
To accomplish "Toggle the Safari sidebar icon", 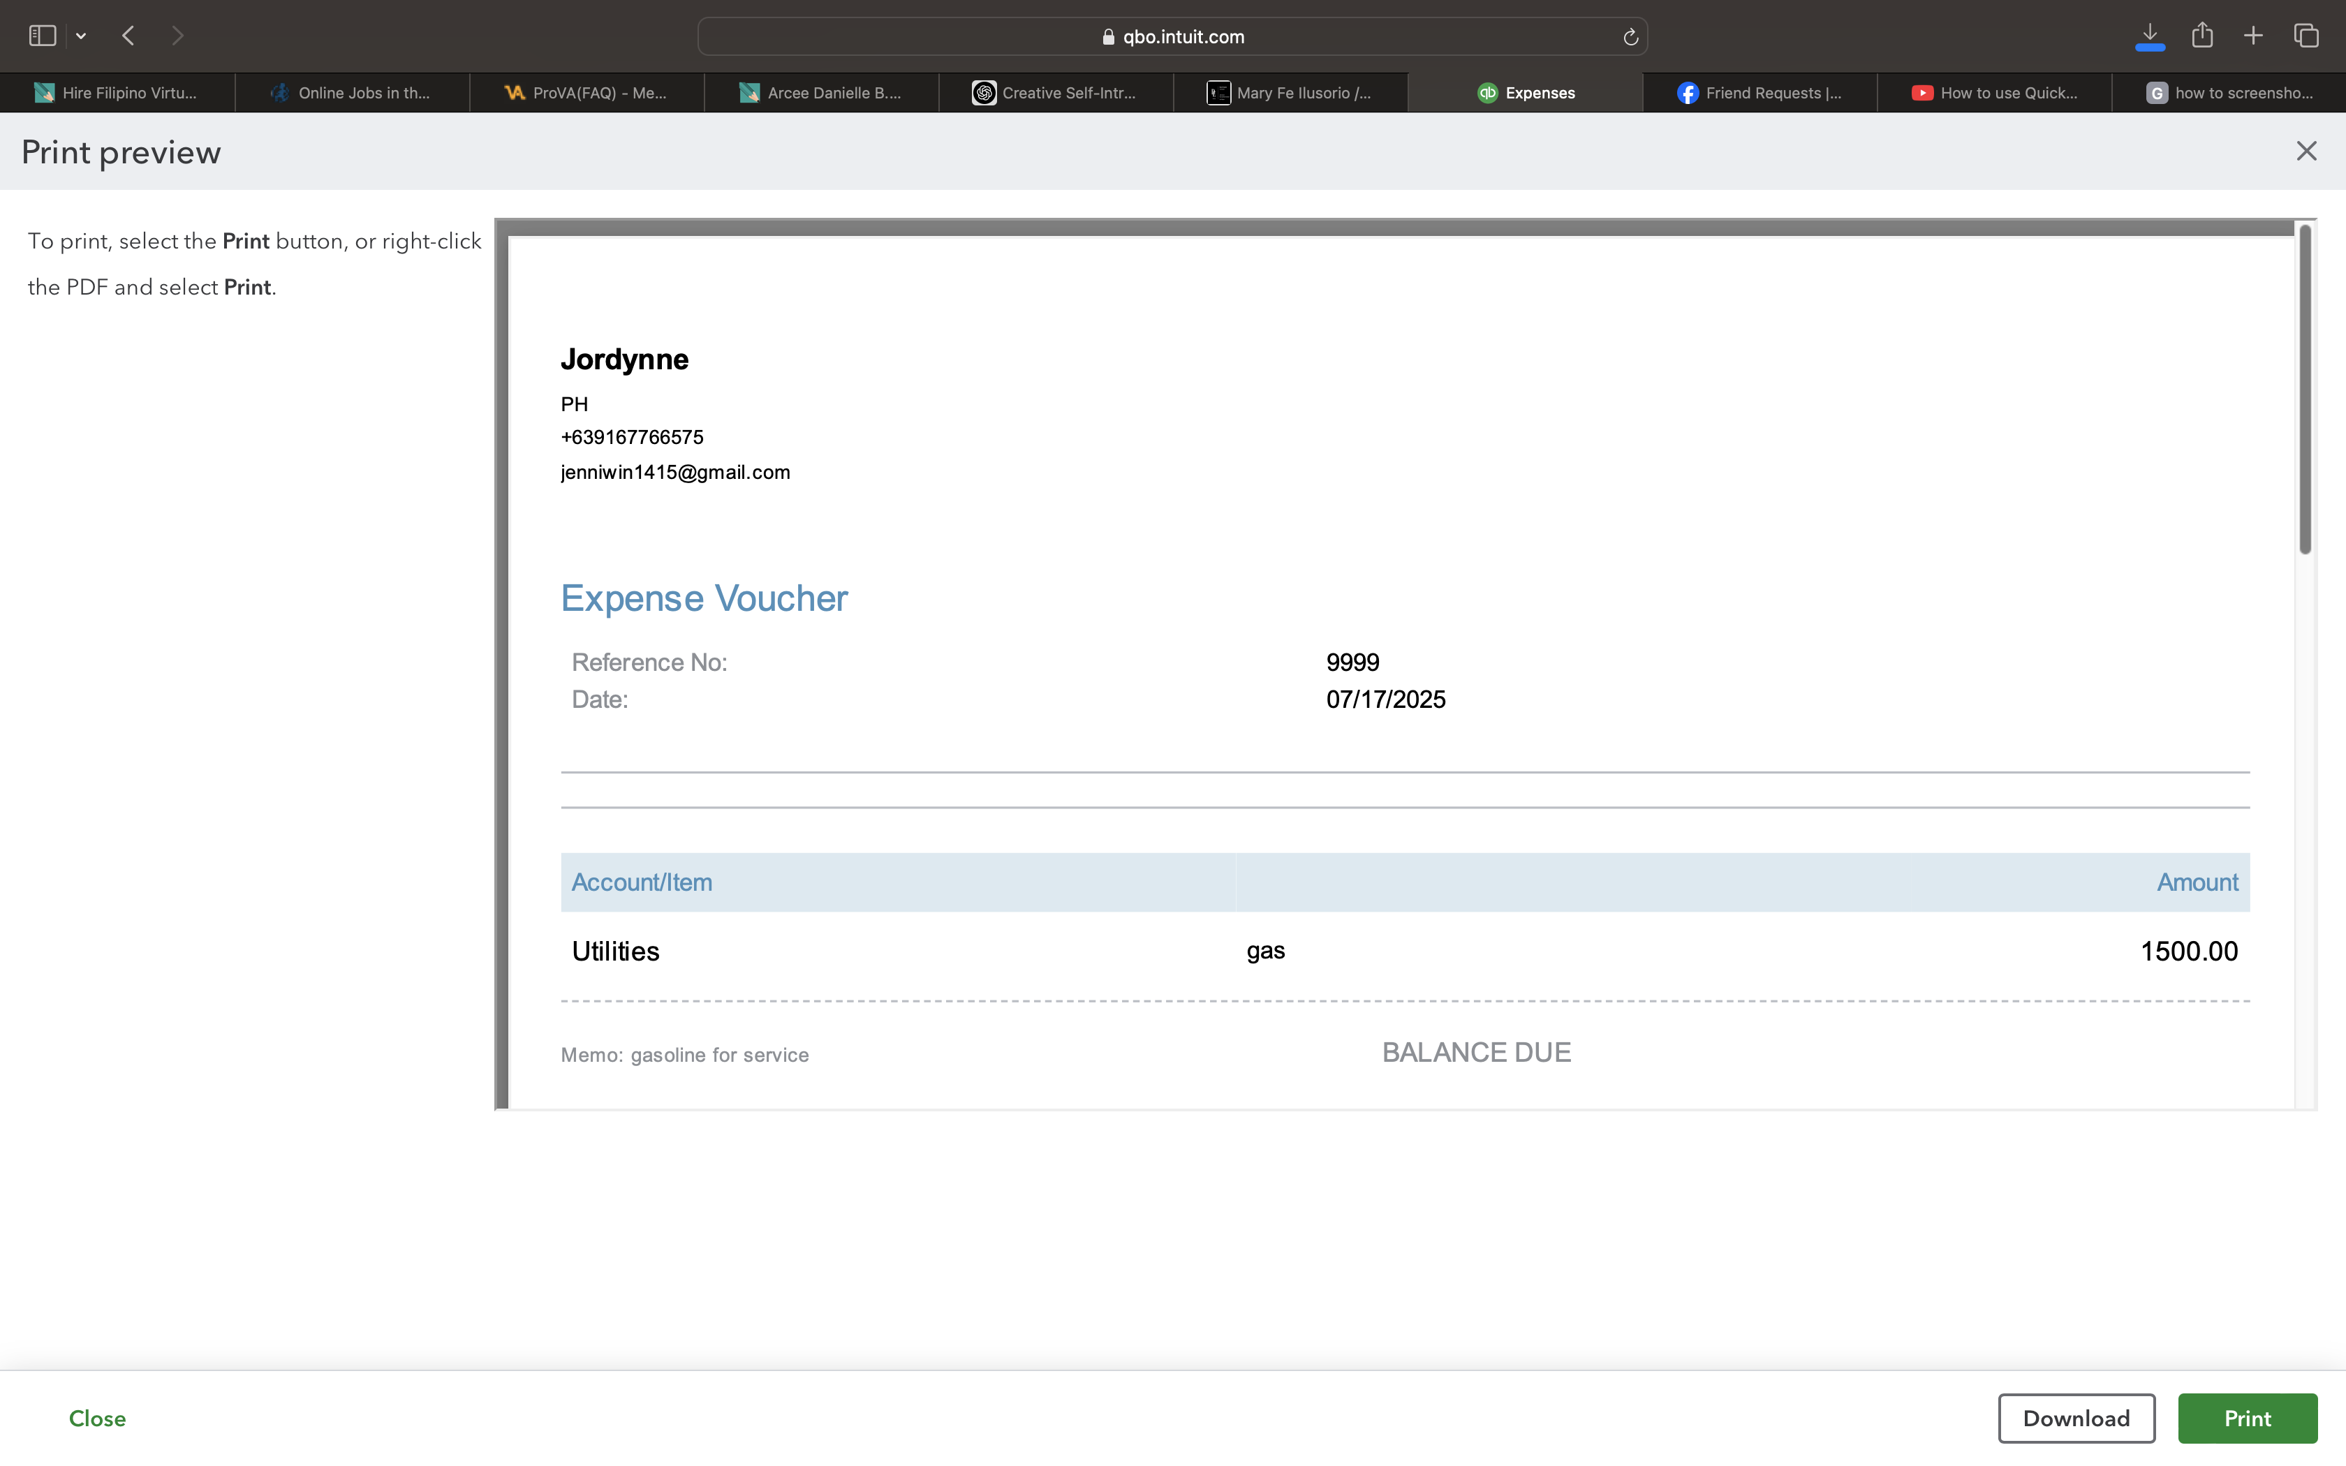I will pyautogui.click(x=42, y=36).
